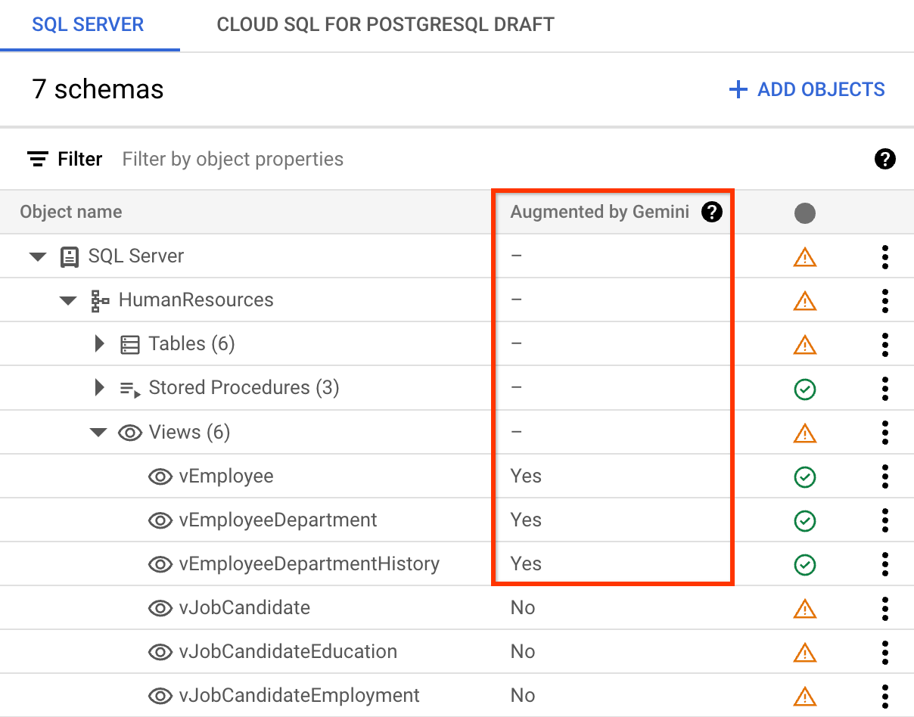The image size is (914, 717).
Task: Click the HumanResources schema icon
Action: pyautogui.click(x=100, y=300)
